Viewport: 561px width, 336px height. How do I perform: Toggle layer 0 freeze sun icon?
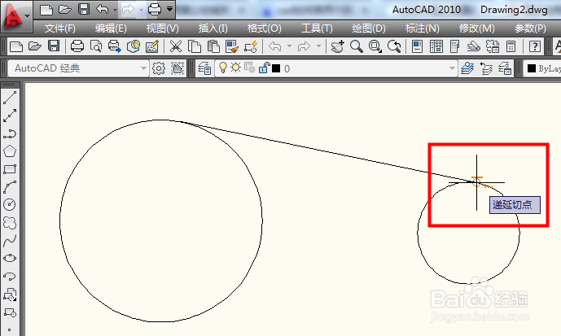click(235, 68)
